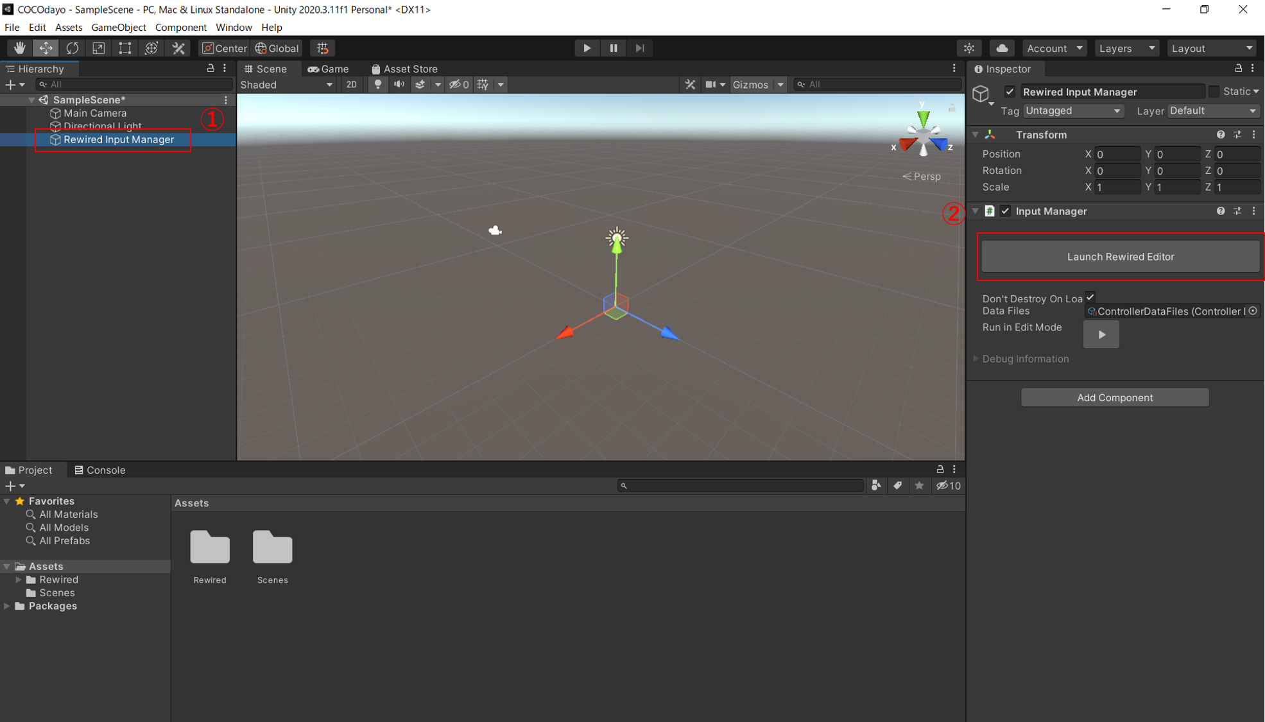Viewport: 1265px width, 722px height.
Task: Select the Scale tool
Action: pyautogui.click(x=98, y=47)
